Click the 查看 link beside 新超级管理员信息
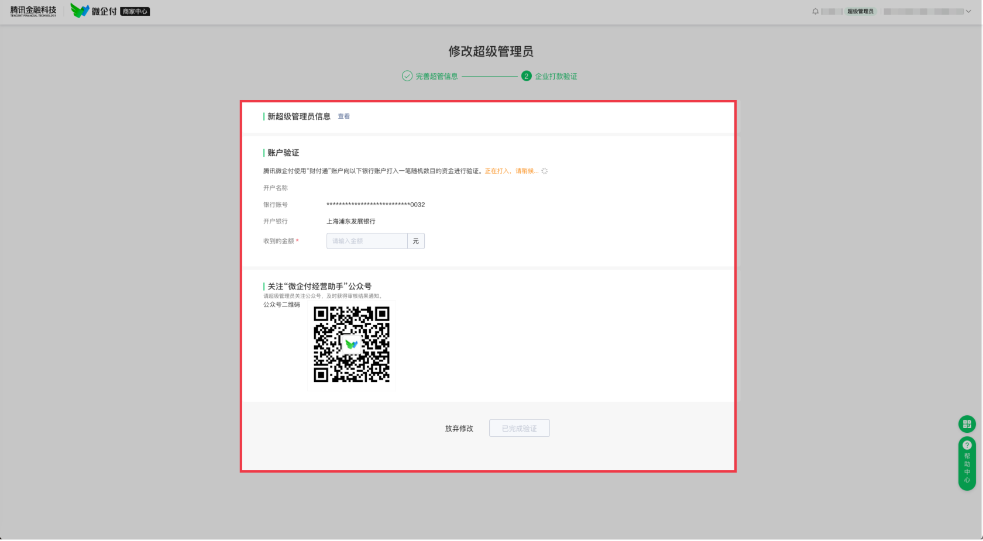 [x=344, y=116]
